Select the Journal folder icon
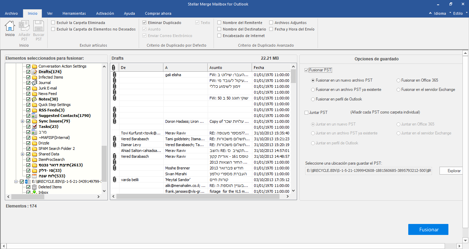Screen dimensions: 469x249 pos(34,83)
